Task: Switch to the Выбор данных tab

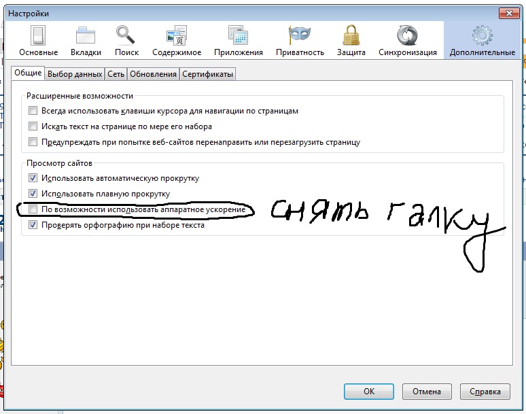Action: point(75,74)
